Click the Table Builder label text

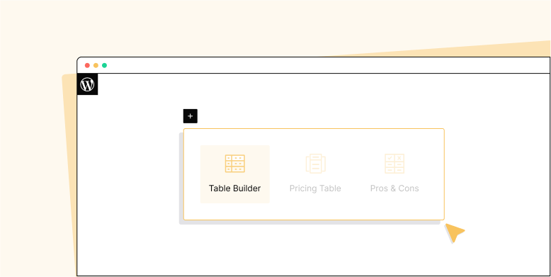pos(234,188)
